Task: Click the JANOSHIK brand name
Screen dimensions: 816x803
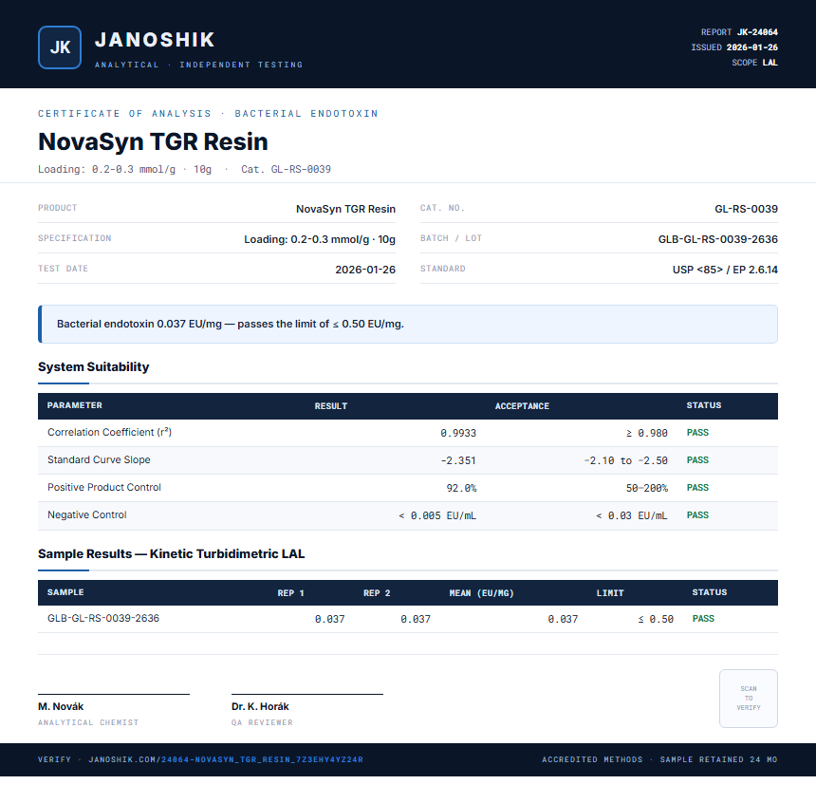Action: click(155, 40)
